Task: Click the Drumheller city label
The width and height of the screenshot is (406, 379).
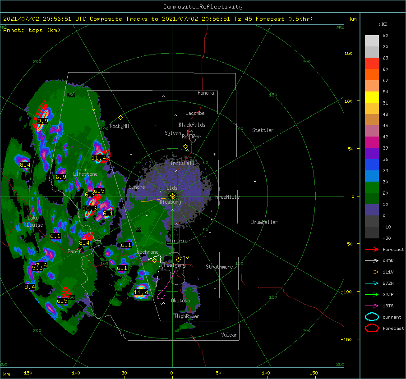Action: tap(264, 222)
